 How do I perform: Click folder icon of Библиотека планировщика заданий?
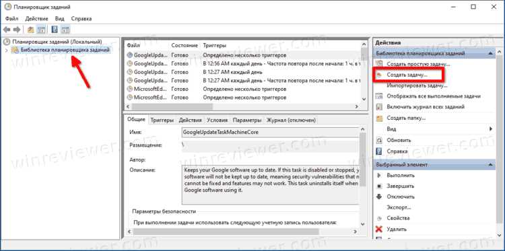15,50
